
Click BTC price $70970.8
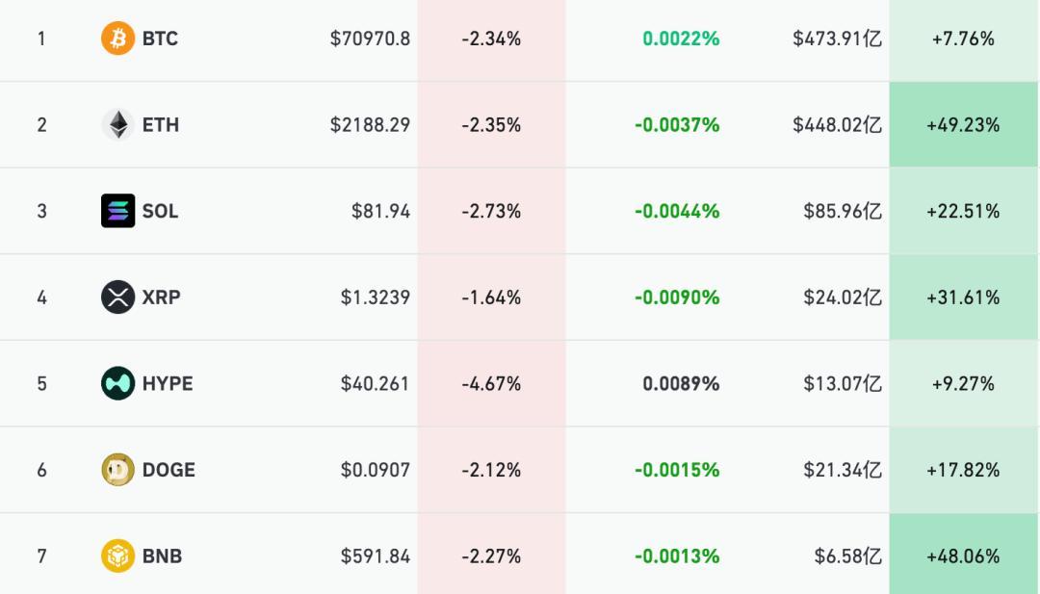pyautogui.click(x=370, y=39)
